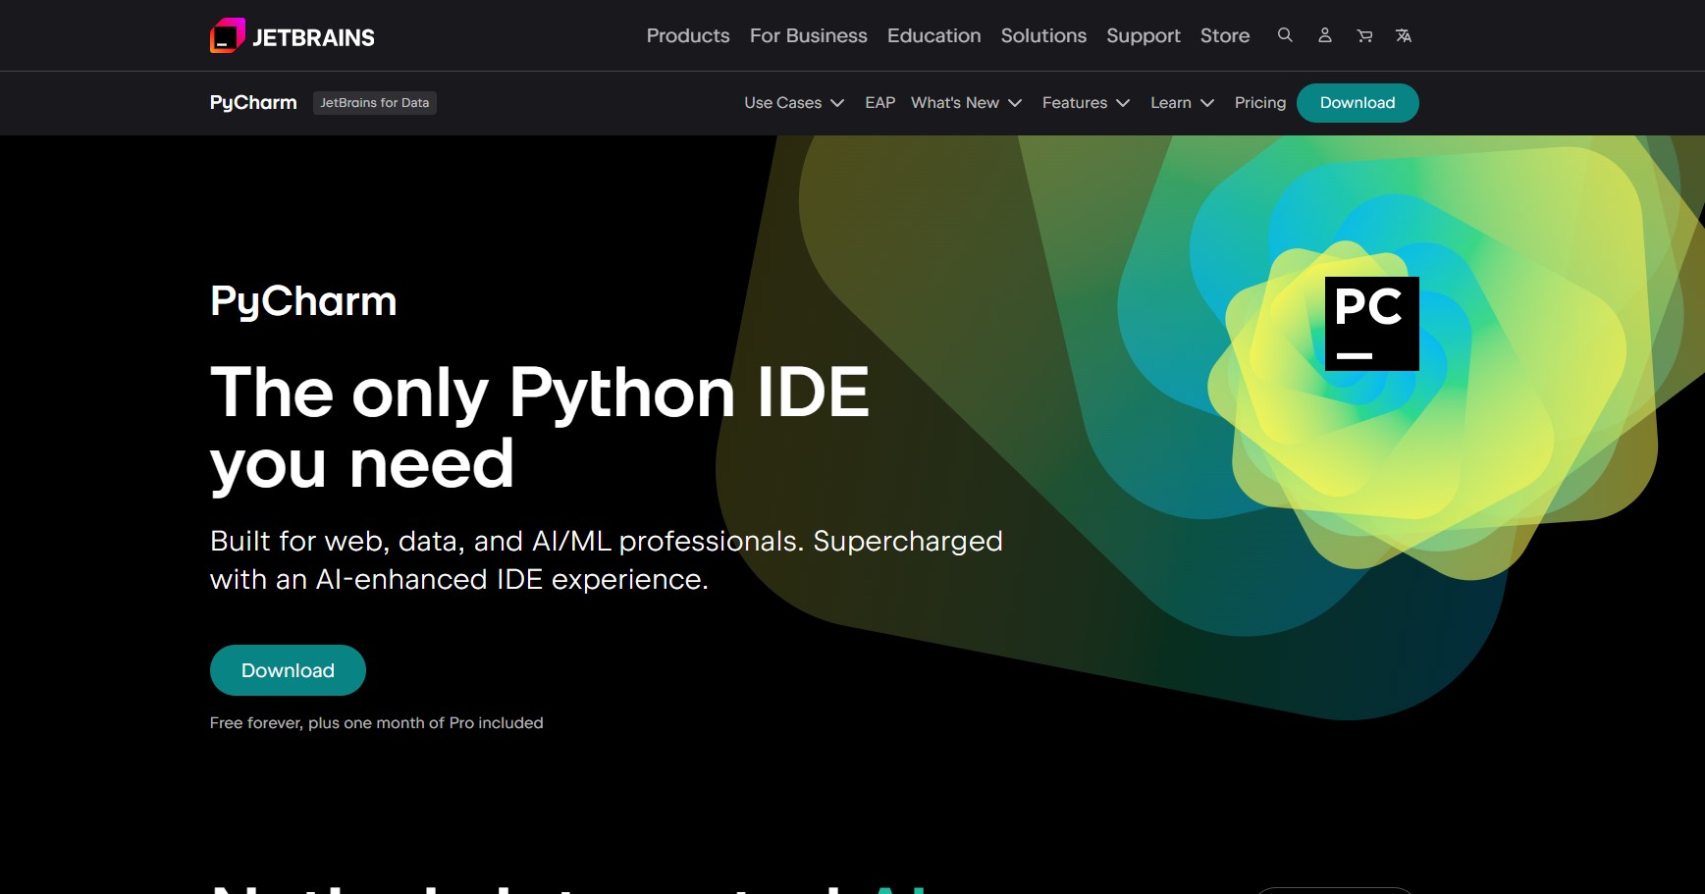Screen dimensions: 1705x894
Task: Open the Support menu
Action: (x=1144, y=35)
